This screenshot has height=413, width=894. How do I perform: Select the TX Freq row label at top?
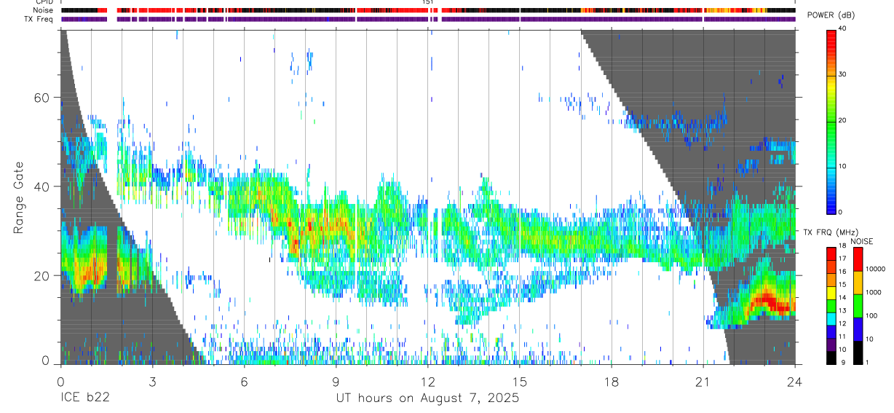(40, 19)
